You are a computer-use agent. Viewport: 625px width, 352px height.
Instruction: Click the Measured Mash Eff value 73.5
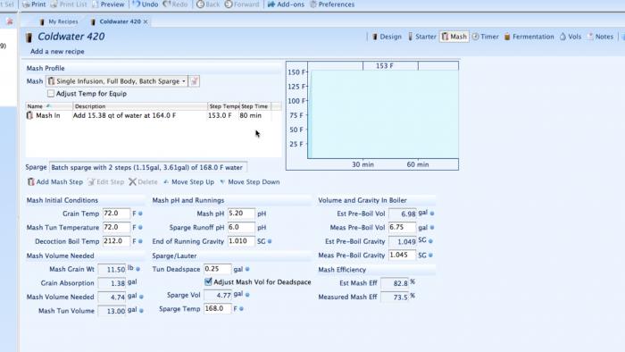pos(395,298)
